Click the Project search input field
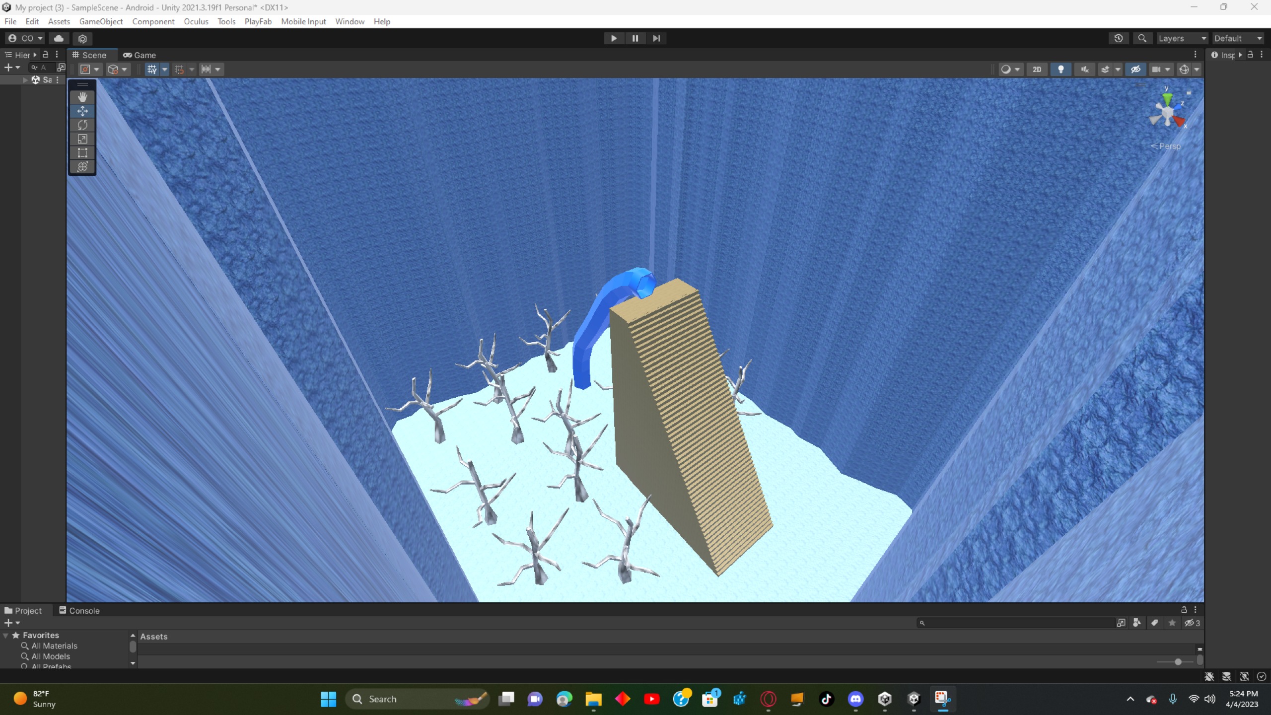Image resolution: width=1271 pixels, height=715 pixels. (x=1018, y=623)
